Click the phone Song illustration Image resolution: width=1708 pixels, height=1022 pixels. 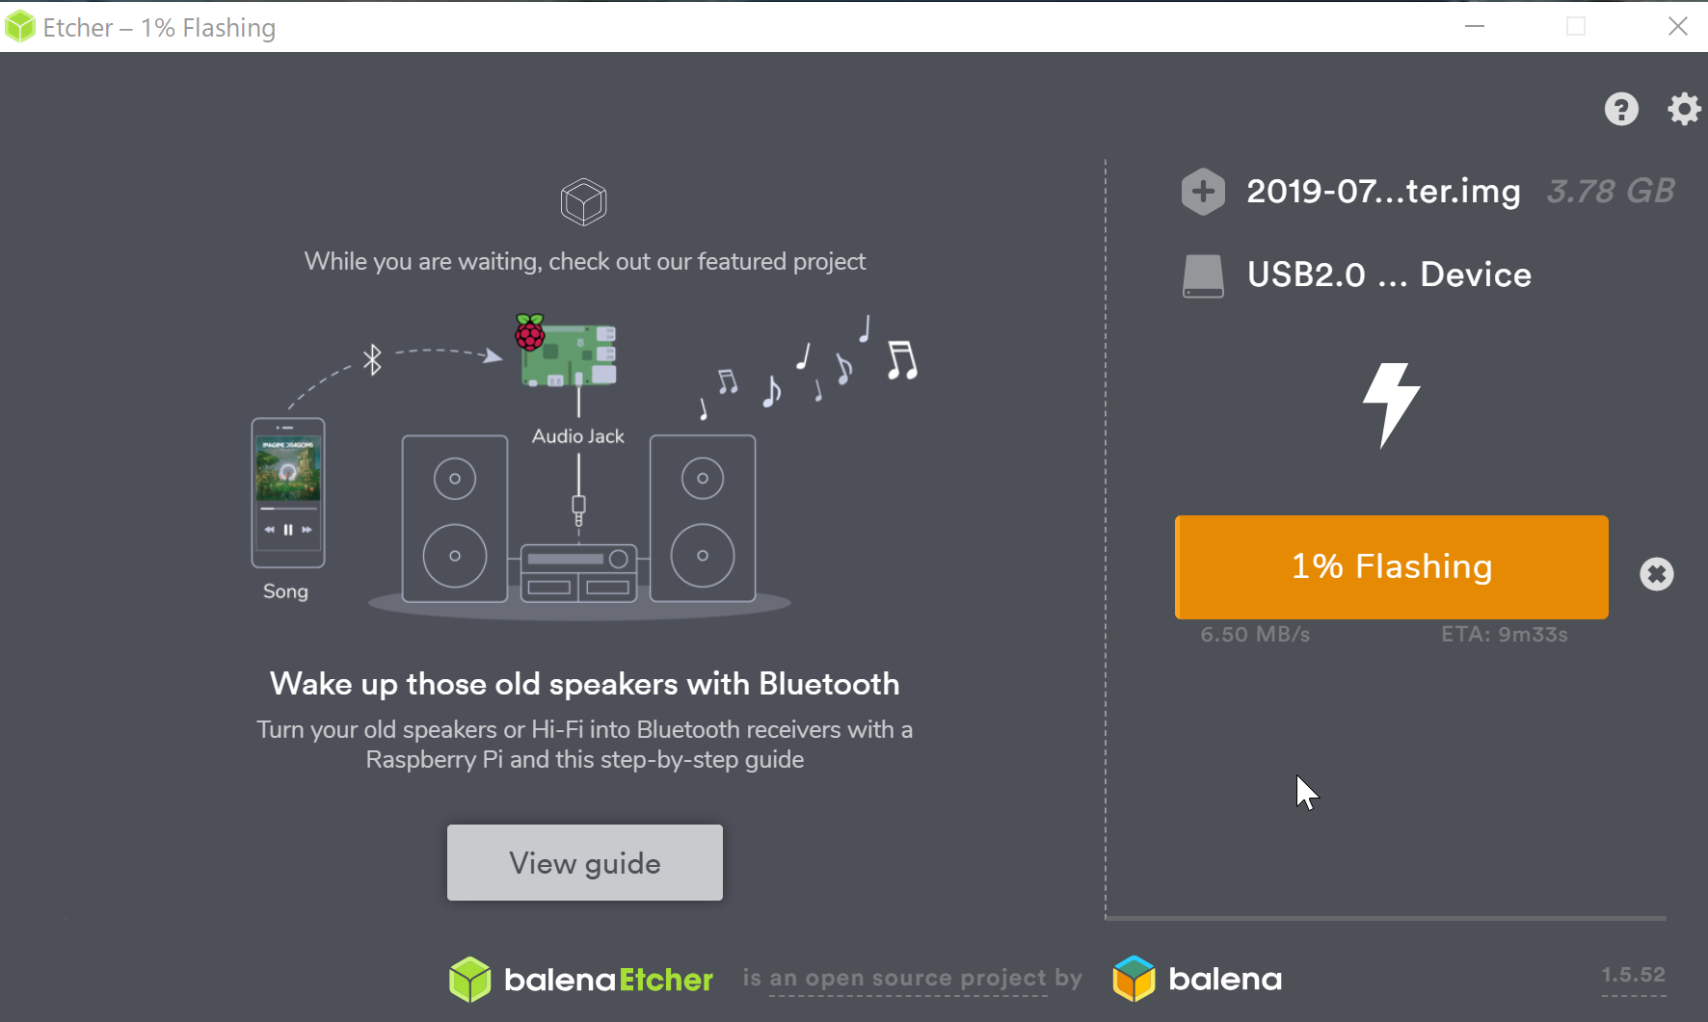tap(287, 492)
